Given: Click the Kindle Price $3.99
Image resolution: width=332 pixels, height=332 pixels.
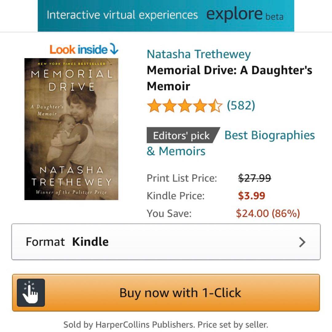Looking at the screenshot, I should click(251, 196).
